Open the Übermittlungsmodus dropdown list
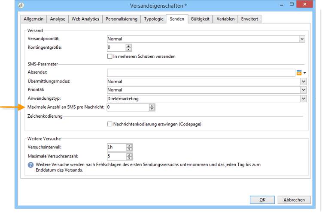The image size is (322, 217). click(x=304, y=81)
